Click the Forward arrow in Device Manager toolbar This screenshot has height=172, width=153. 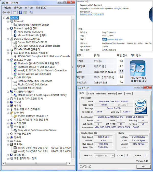(x=8, y=12)
